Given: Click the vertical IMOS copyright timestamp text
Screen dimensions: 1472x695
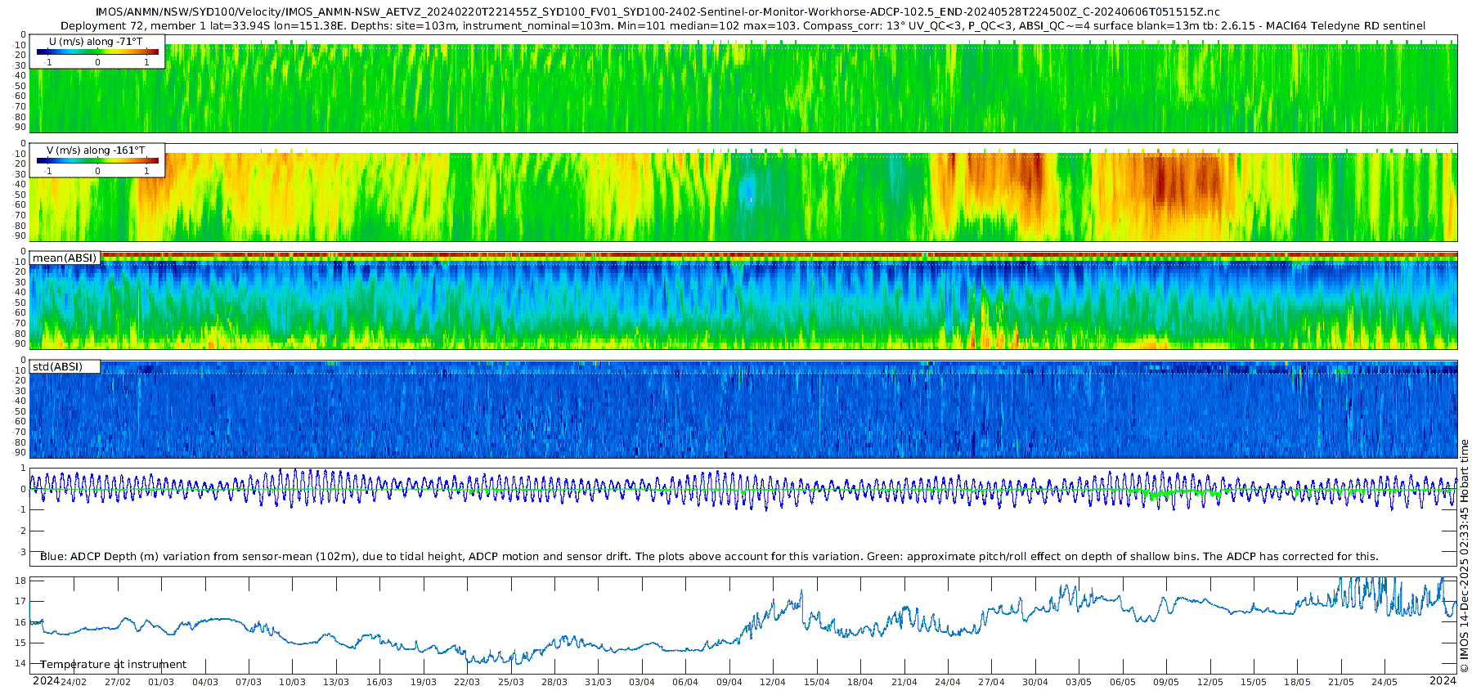Looking at the screenshot, I should [1464, 556].
